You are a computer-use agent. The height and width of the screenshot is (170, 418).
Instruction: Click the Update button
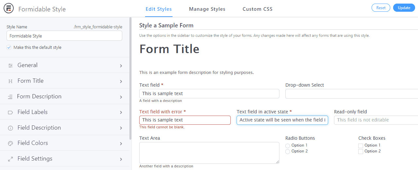tap(404, 8)
